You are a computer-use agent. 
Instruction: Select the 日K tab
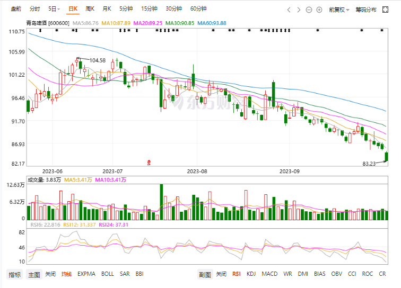click(x=73, y=9)
